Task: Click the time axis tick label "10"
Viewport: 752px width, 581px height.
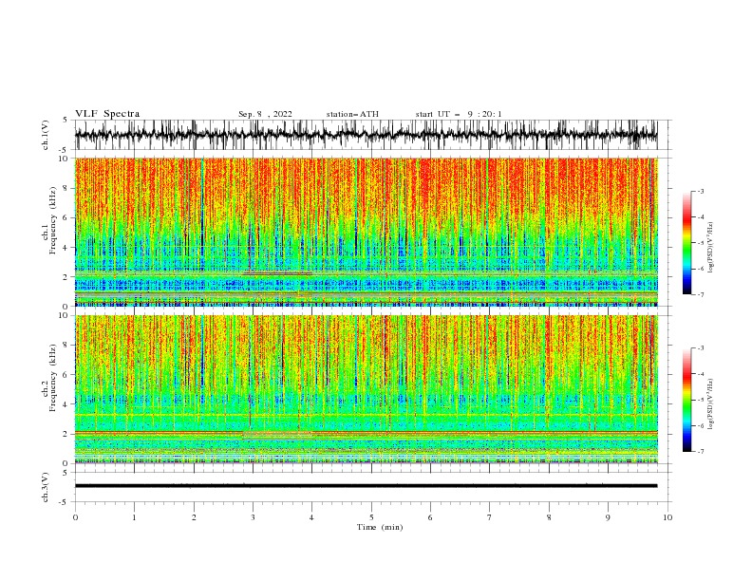Action: click(667, 517)
